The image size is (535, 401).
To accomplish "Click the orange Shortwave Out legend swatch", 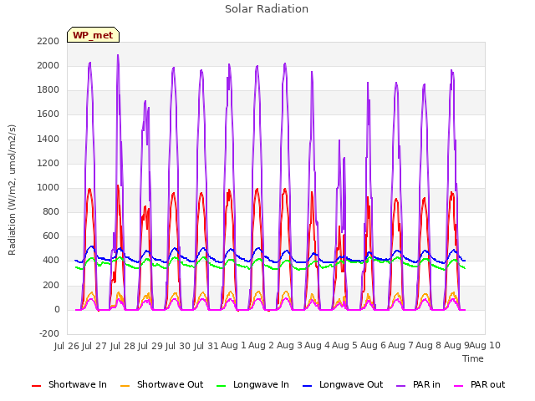I will (x=125, y=386).
